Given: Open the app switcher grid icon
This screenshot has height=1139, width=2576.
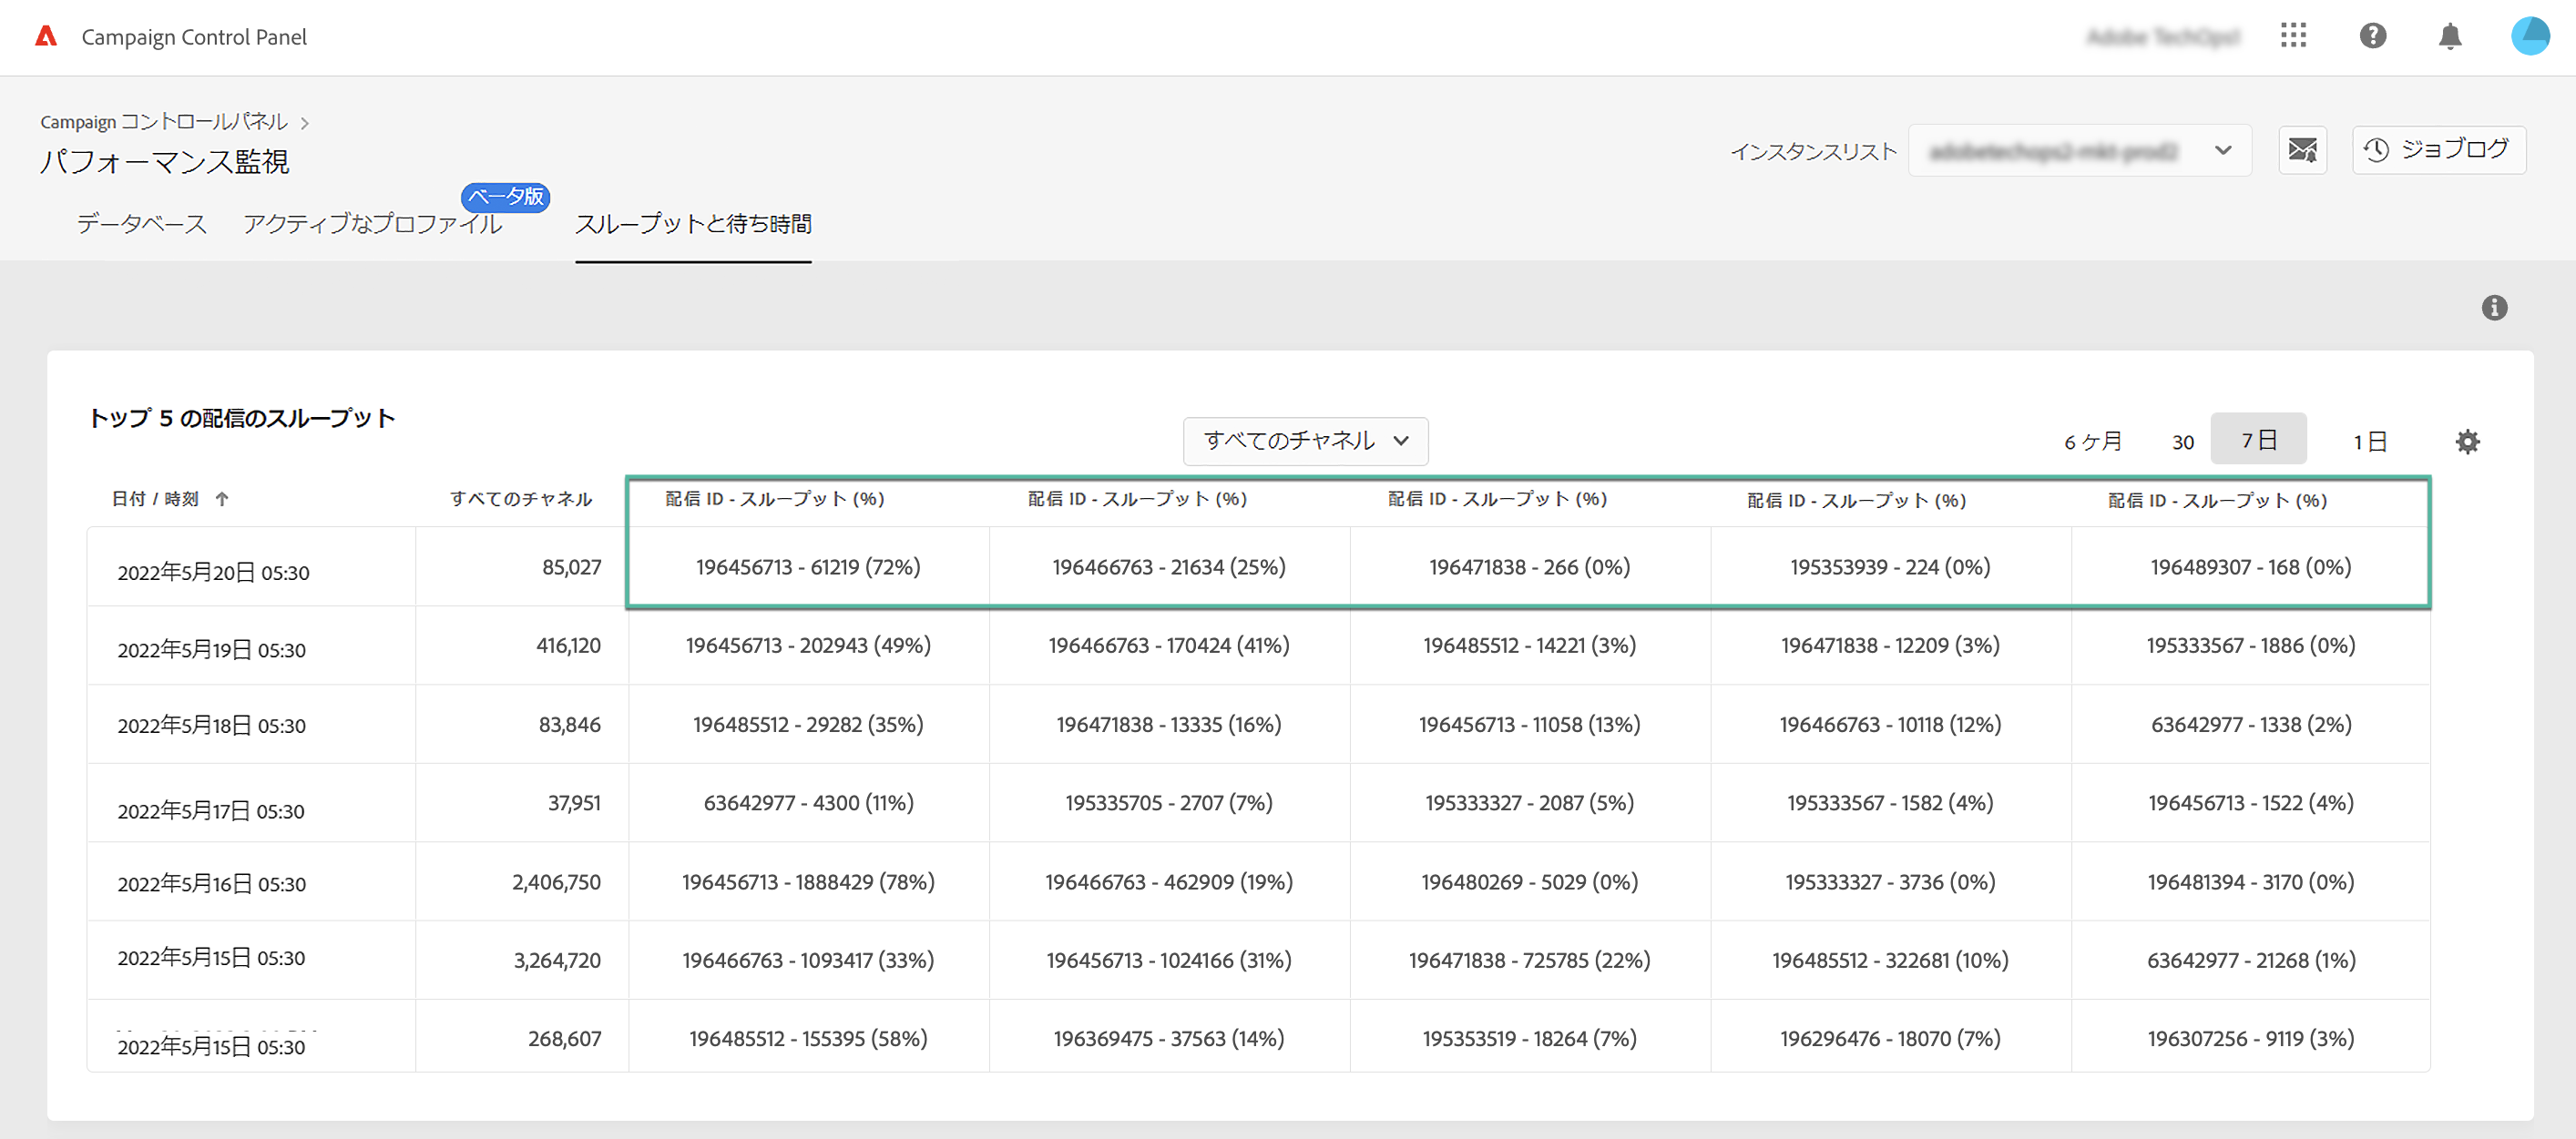Looking at the screenshot, I should coord(2293,36).
